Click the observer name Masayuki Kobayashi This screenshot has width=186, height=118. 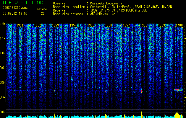(x=106, y=3)
